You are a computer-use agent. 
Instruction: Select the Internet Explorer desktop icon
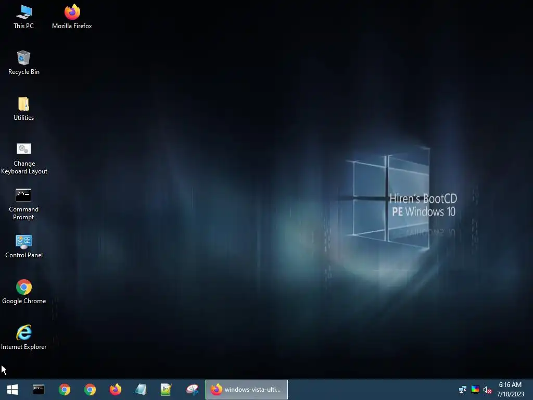24,337
